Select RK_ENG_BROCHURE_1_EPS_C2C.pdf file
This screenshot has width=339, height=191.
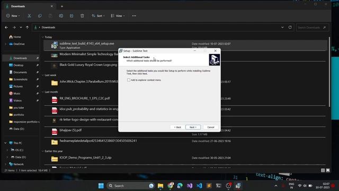pos(85,98)
